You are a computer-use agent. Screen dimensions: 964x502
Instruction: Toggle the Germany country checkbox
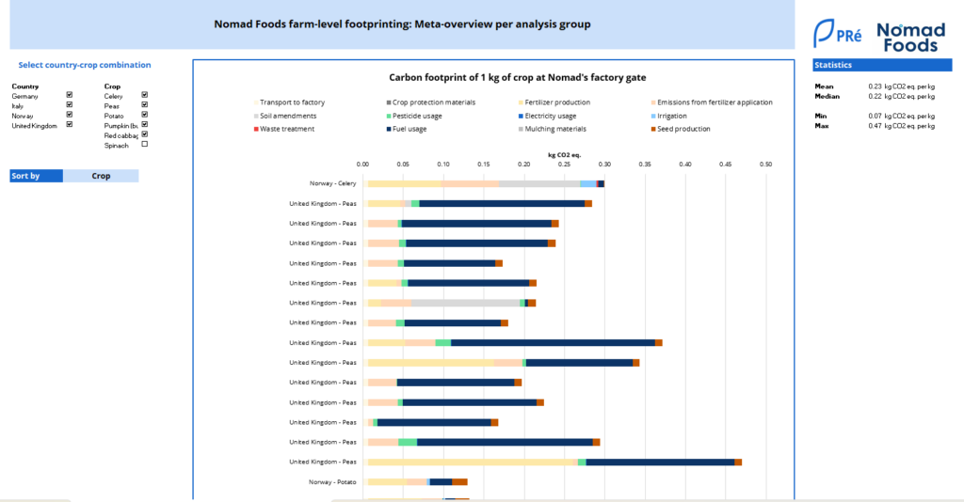click(x=70, y=95)
